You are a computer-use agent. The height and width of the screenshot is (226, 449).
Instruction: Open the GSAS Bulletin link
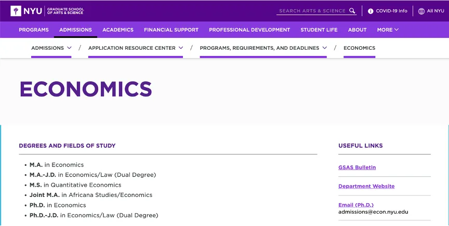[x=357, y=167]
